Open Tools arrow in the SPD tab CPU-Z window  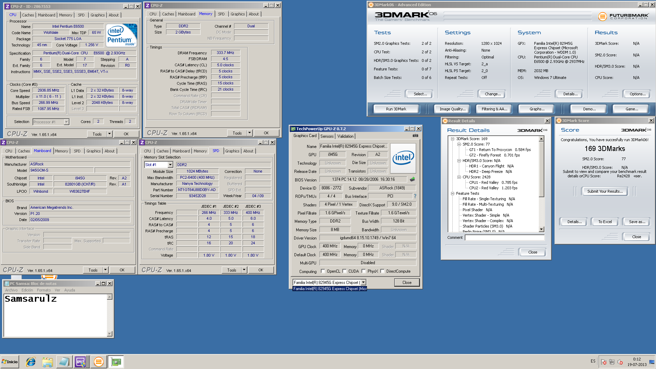click(x=244, y=270)
